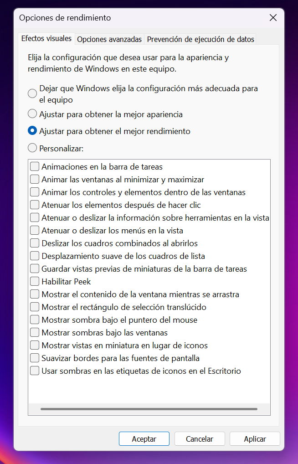The width and height of the screenshot is (298, 464).
Task: Check the Habilitar Peek checkbox
Action: click(x=35, y=282)
